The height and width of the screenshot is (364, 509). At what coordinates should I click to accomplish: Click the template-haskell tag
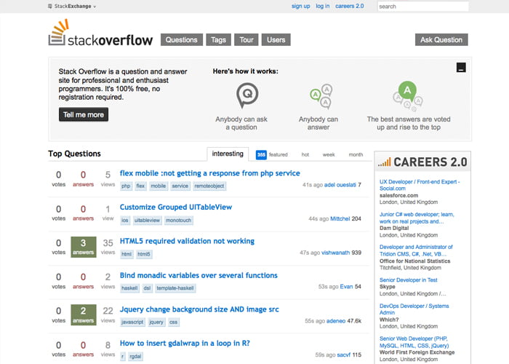[x=175, y=288]
